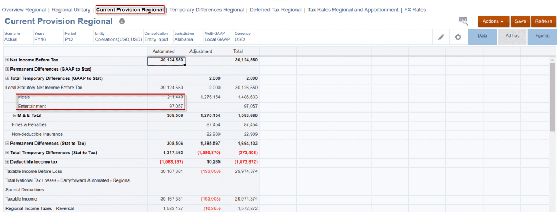Expand Permanent Differences (GAAP to Stat)
Viewport: 559px width, 212px height.
pyautogui.click(x=8, y=69)
